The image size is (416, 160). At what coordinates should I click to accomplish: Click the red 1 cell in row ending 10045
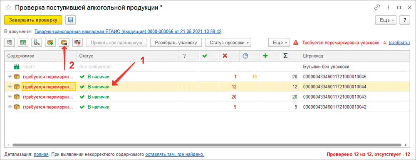pyautogui.click(x=230, y=77)
